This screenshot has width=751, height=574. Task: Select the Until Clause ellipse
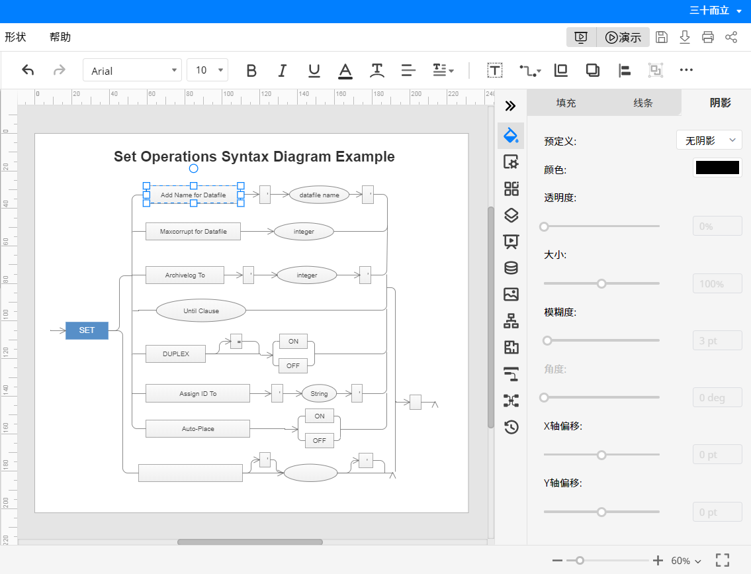pos(201,311)
